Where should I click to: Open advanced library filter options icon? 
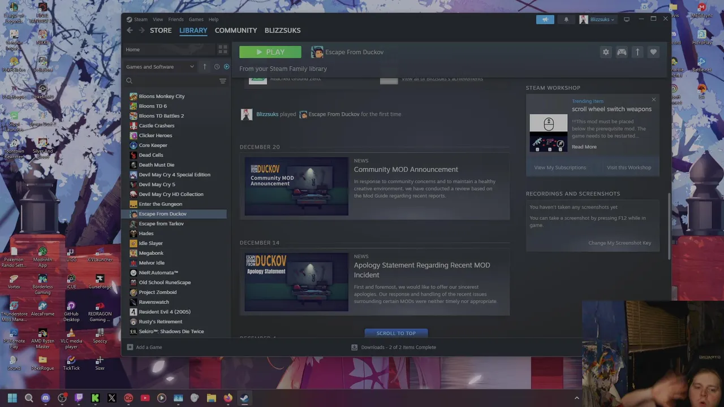[x=223, y=81]
